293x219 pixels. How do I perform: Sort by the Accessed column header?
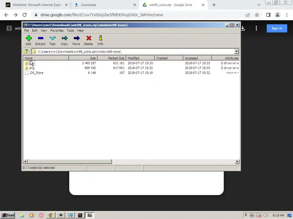197,58
